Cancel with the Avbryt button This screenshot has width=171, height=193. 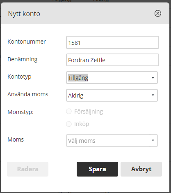[x=141, y=169]
